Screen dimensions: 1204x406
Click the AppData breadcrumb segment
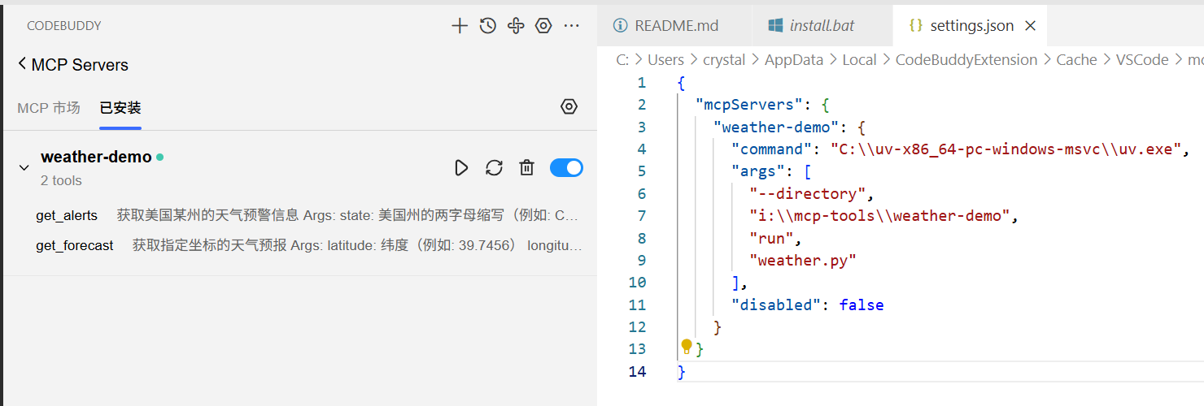[x=793, y=60]
